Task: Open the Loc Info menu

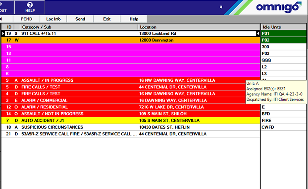Action: click(53, 19)
